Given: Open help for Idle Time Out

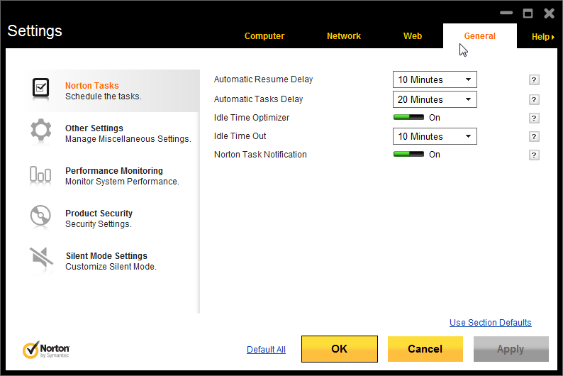Looking at the screenshot, I should pos(534,136).
